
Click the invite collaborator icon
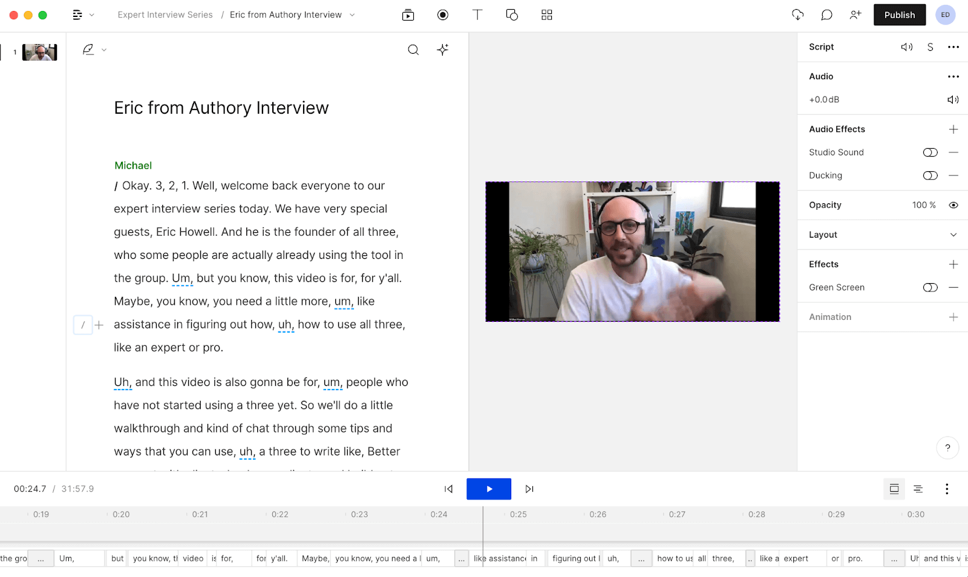point(855,15)
